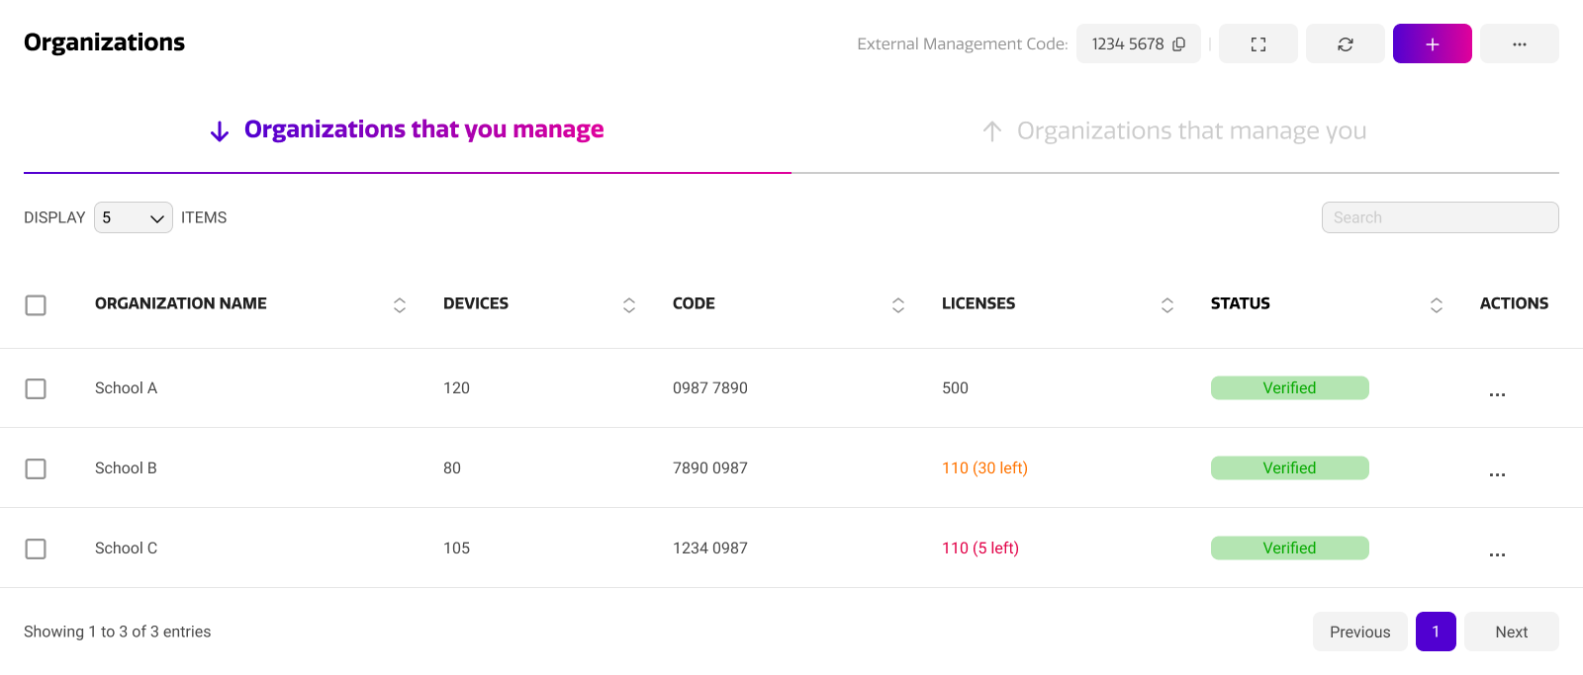
Task: Focus the Search input field
Action: coord(1440,217)
